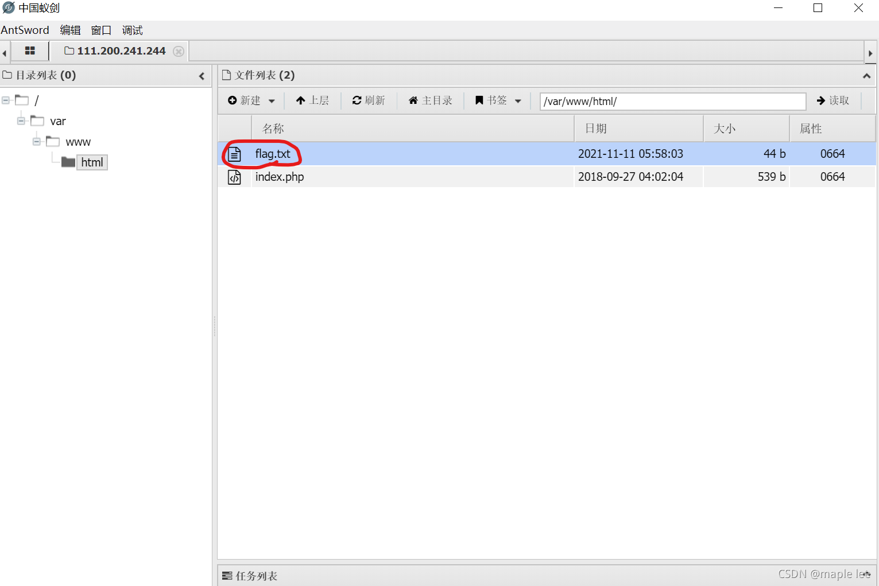This screenshot has height=586, width=879.
Task: Close the 中国蚁剑 window
Action: (x=858, y=8)
